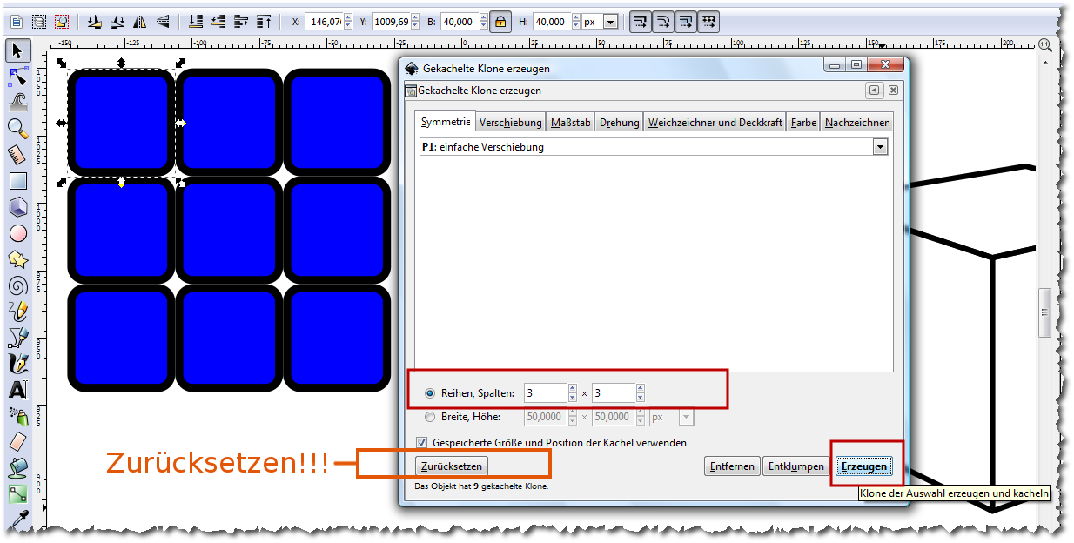Toggle scale rounded corners option
1074x543 pixels.
click(x=663, y=21)
